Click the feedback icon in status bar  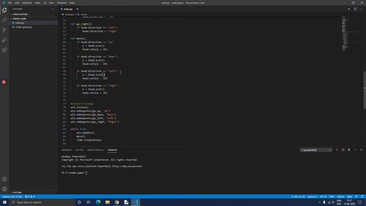(x=356, y=197)
